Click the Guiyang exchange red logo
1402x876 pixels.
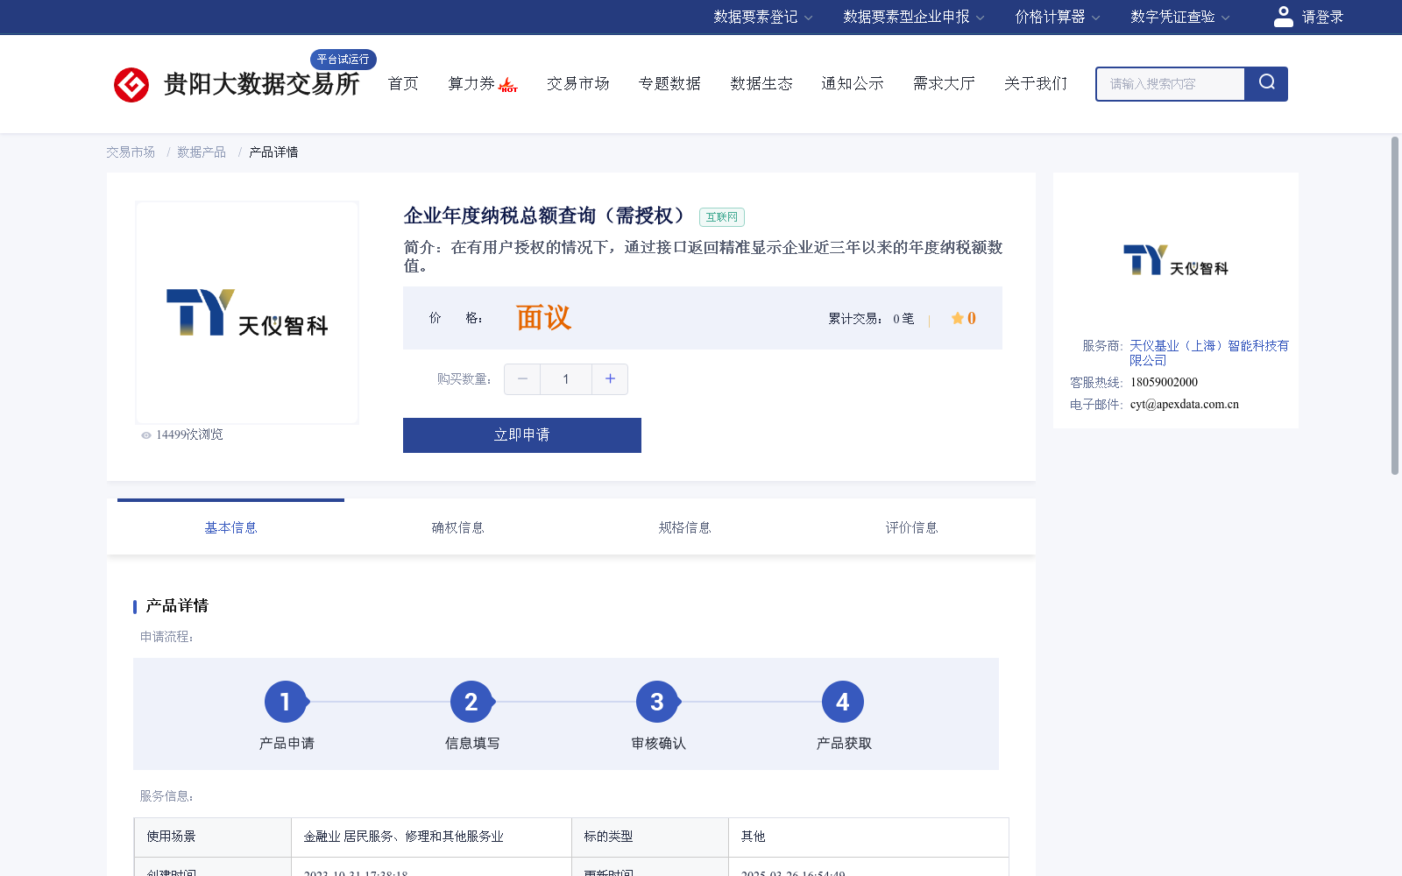click(131, 85)
